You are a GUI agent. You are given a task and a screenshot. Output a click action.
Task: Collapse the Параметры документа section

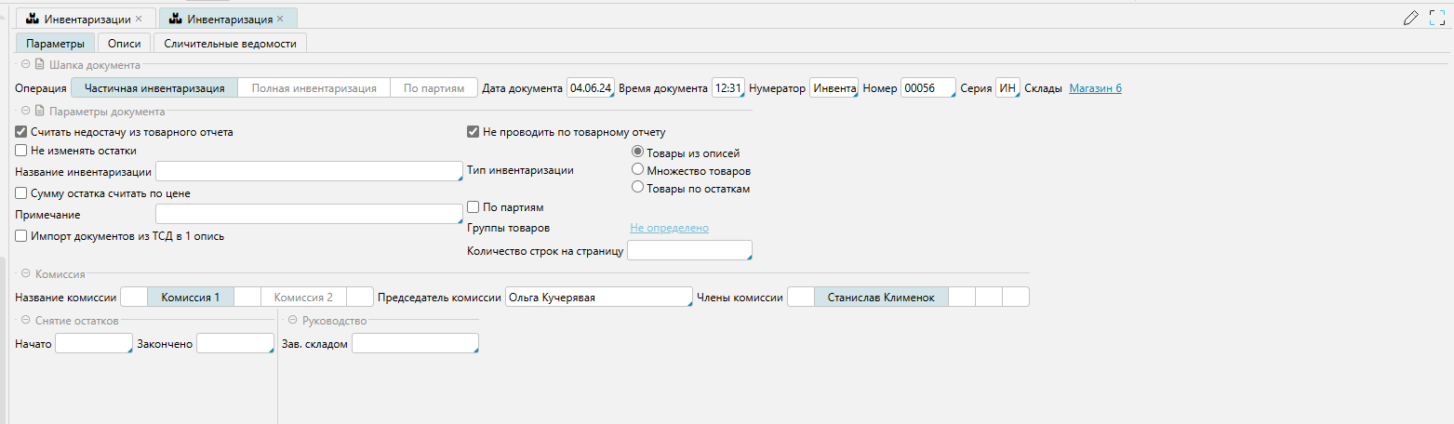[25, 112]
